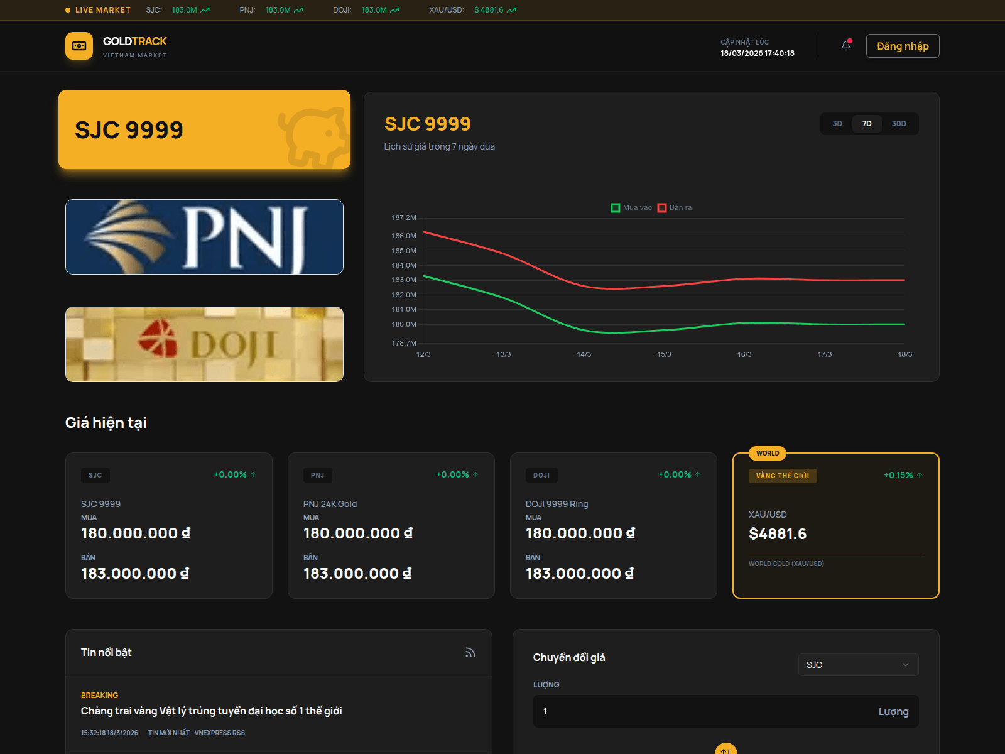Click the BREAKING label above the headline

click(99, 696)
